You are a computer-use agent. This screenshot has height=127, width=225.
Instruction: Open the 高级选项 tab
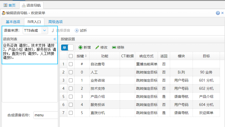pyautogui.click(x=55, y=22)
